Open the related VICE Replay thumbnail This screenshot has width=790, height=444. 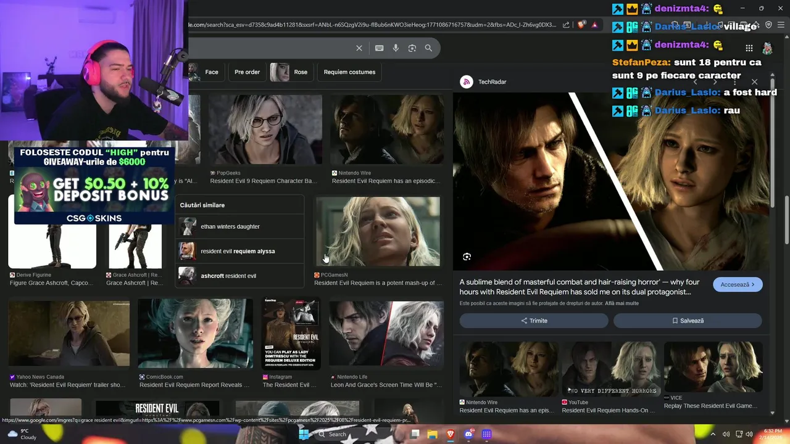713,367
